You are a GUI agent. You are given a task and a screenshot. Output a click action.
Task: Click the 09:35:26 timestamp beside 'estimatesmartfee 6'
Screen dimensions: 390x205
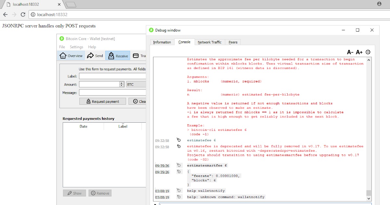pos(162,166)
